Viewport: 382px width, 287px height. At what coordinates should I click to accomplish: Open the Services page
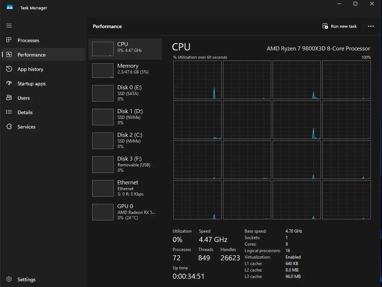(x=44, y=126)
